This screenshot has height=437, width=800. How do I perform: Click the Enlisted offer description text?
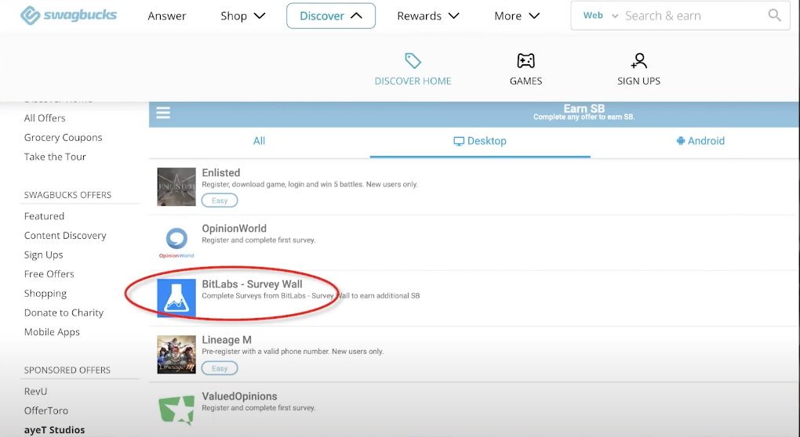pos(310,184)
